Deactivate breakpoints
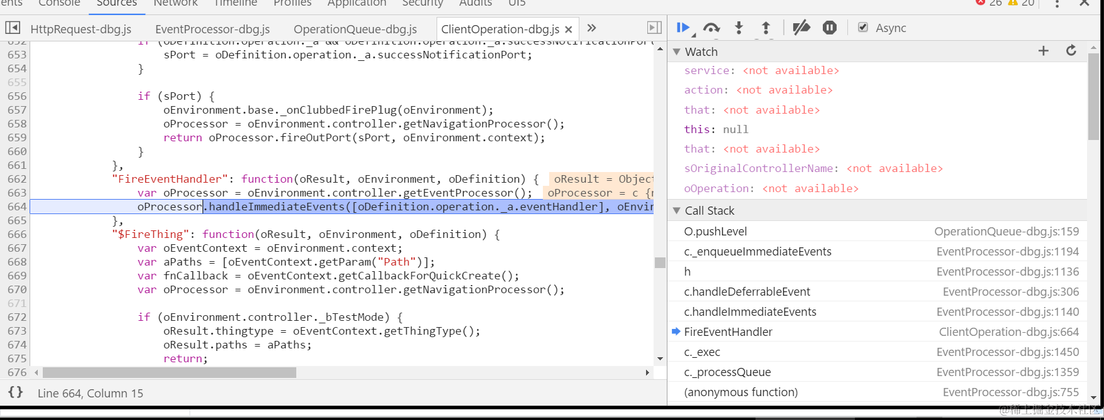This screenshot has height=420, width=1104. click(x=801, y=28)
